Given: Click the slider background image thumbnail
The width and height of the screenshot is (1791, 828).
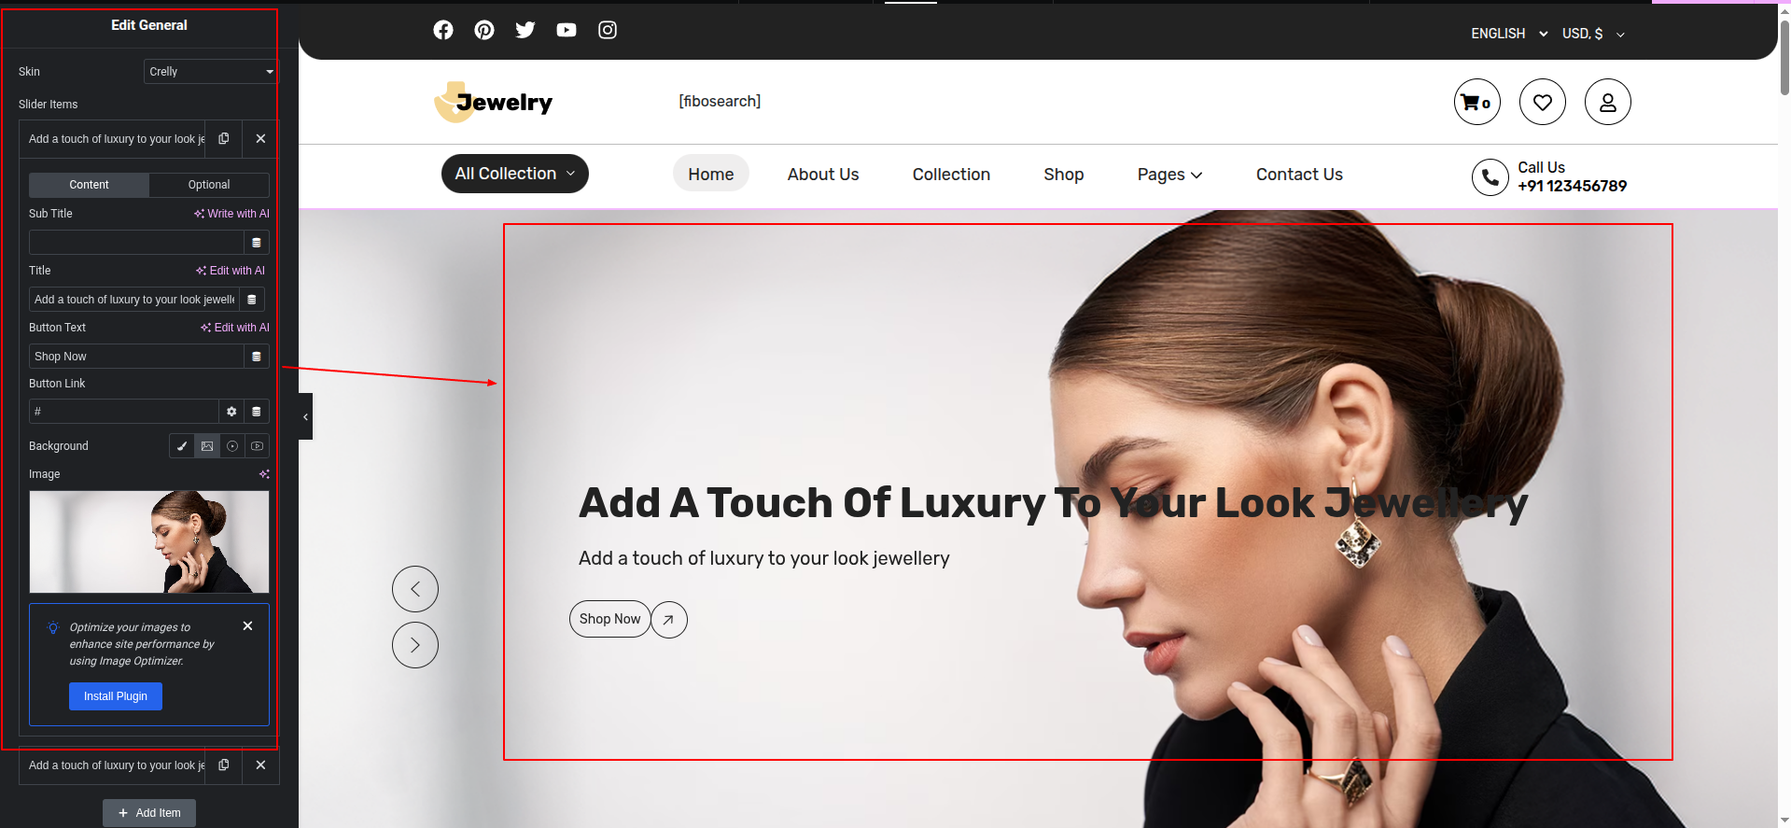Looking at the screenshot, I should pos(149,541).
